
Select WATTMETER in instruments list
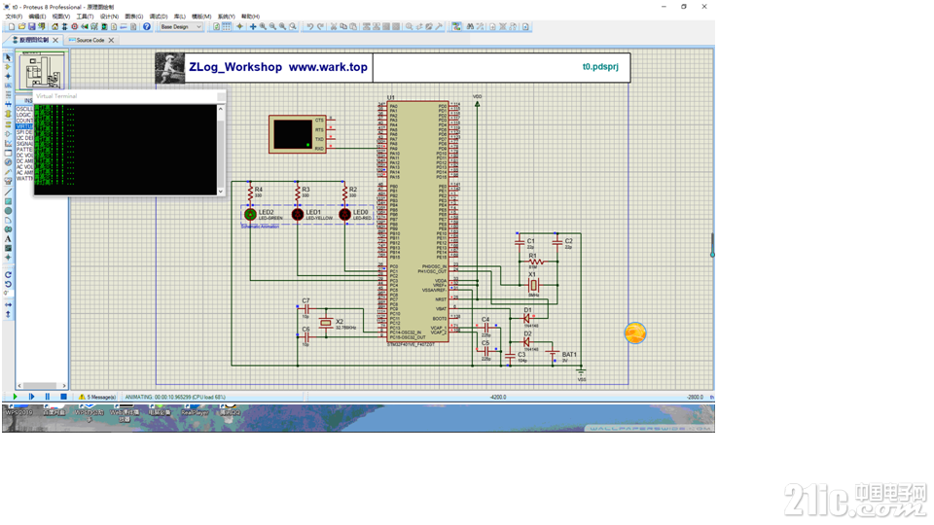24,179
